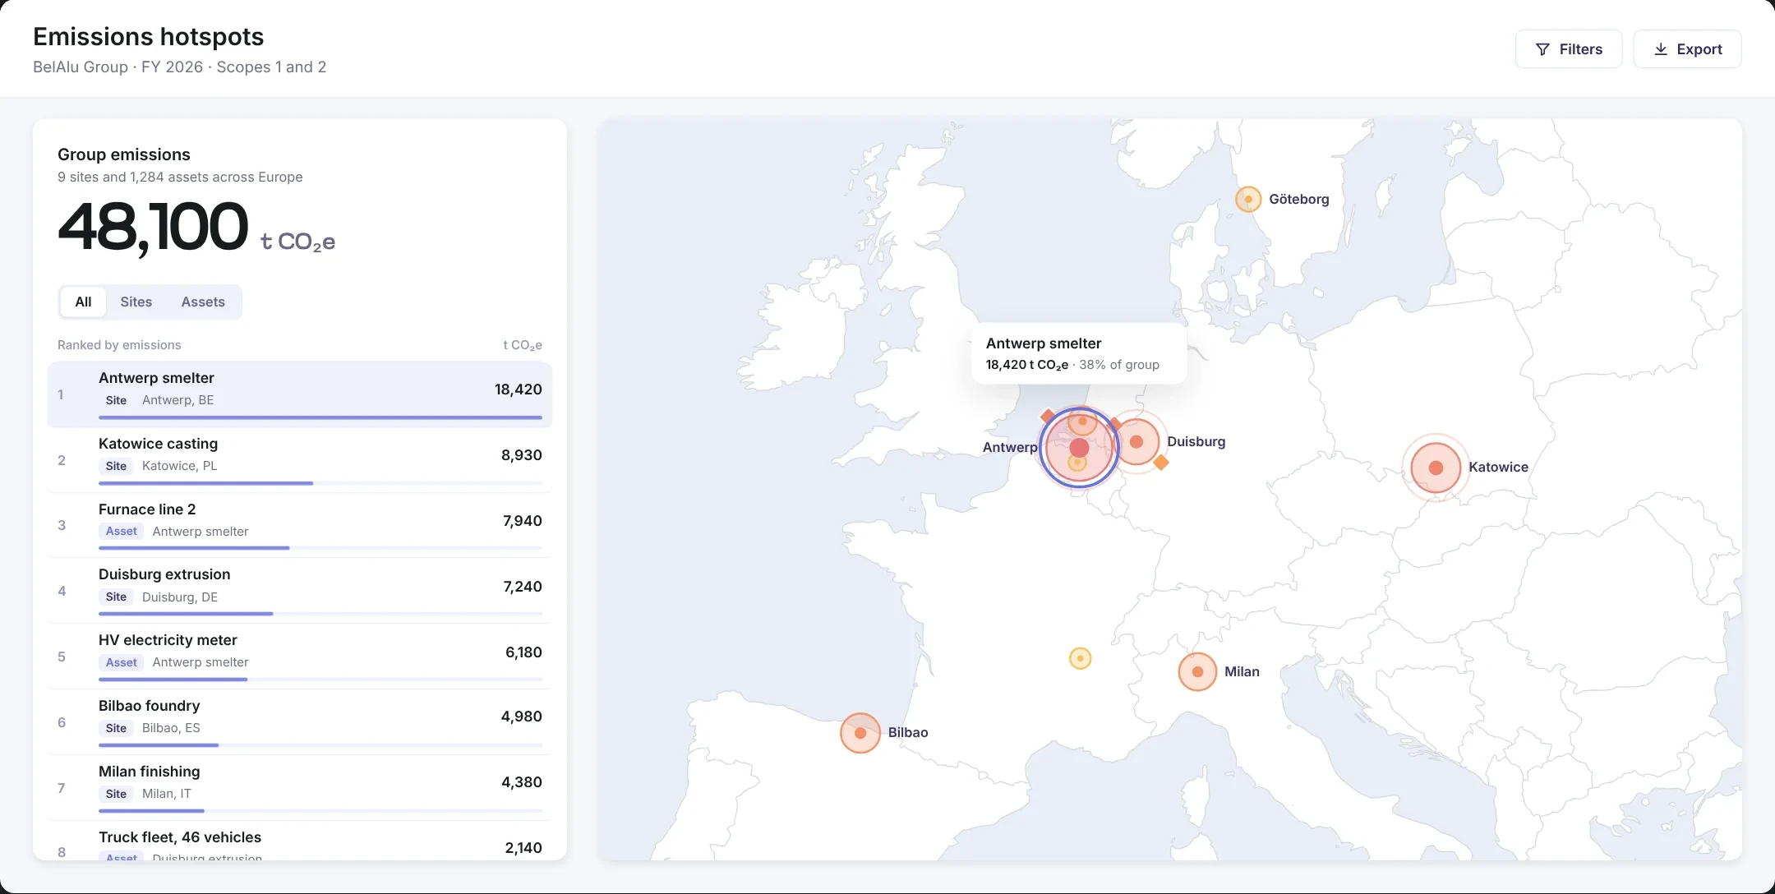1775x894 pixels.
Task: Click the Ranked by emissions header
Action: [x=119, y=345]
